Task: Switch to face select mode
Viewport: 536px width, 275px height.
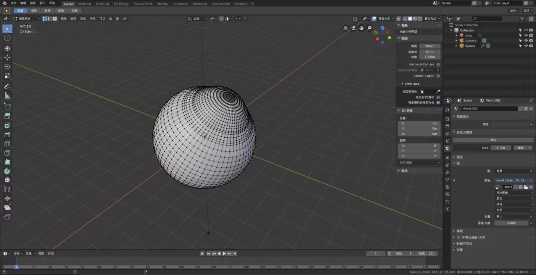Action: tap(55, 18)
